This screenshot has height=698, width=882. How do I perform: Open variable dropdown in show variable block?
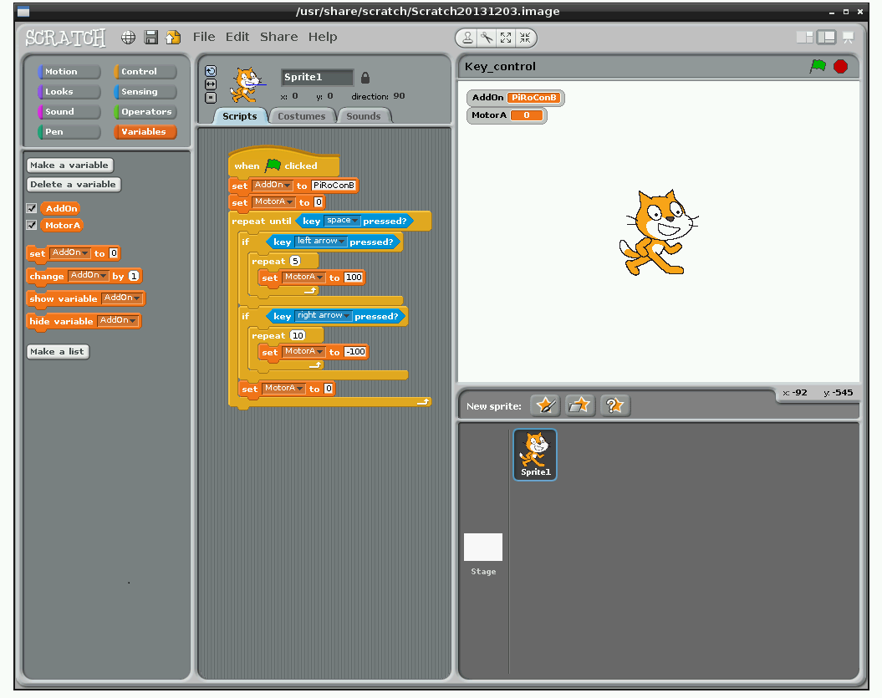click(122, 298)
